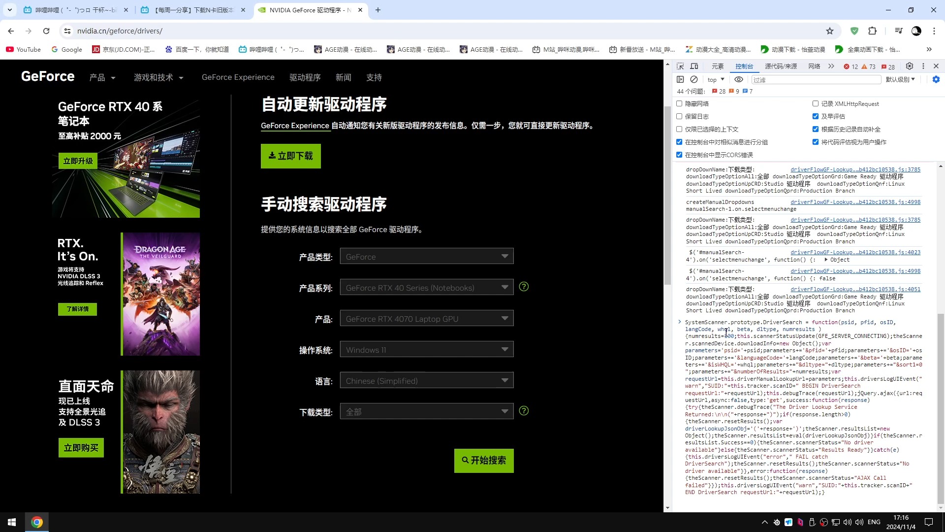The width and height of the screenshot is (945, 532).
Task: Click the green 立即下载 button
Action: pos(290,156)
